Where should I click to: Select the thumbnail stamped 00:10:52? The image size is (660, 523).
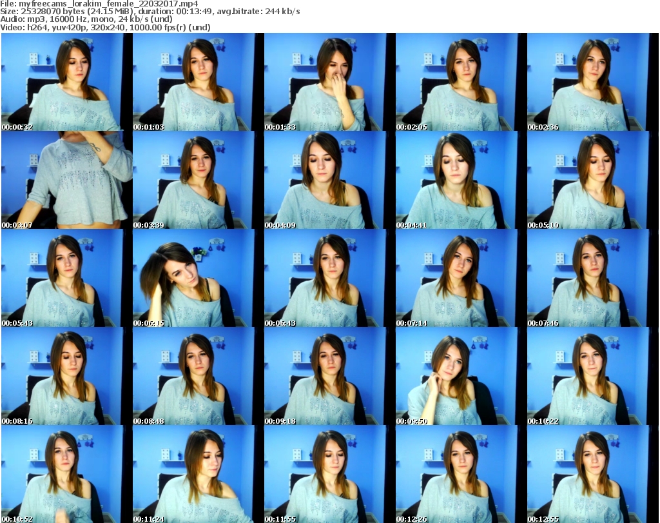point(66,474)
